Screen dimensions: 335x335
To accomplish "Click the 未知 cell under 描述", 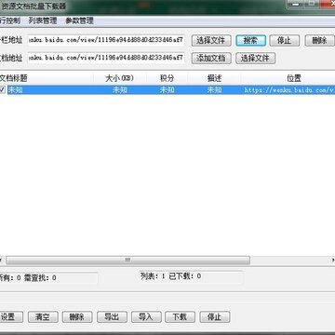I will pyautogui.click(x=214, y=90).
